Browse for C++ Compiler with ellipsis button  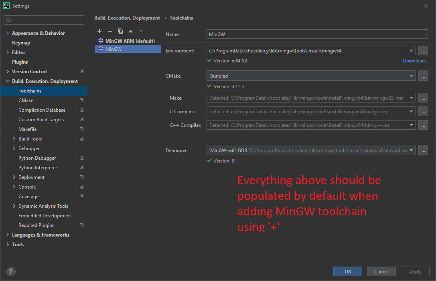423,125
